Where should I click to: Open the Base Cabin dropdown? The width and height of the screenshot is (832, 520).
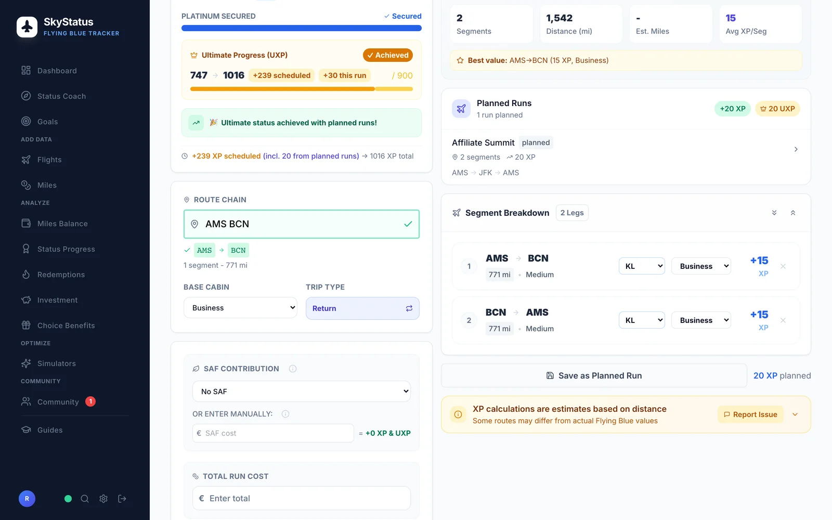tap(240, 308)
